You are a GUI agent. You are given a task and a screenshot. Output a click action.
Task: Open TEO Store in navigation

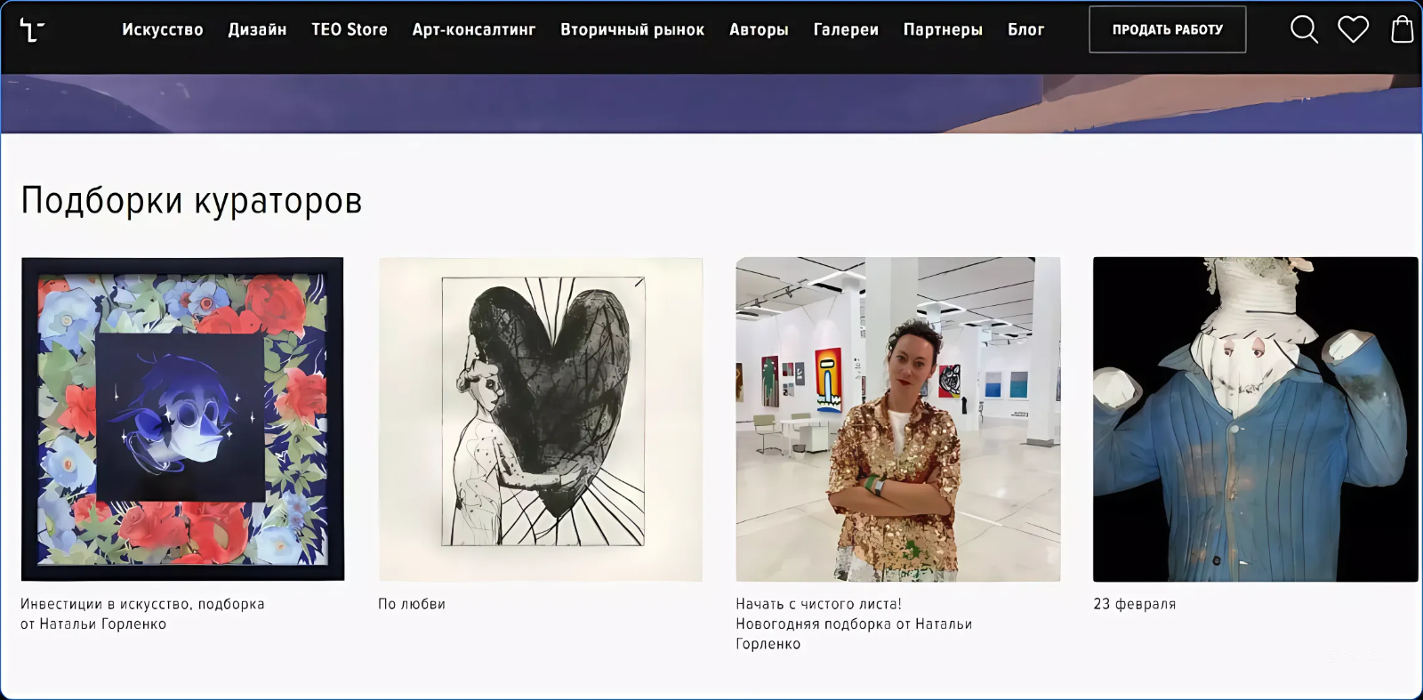tap(350, 29)
